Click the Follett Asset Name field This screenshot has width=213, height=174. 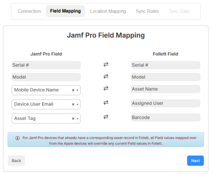(165, 89)
